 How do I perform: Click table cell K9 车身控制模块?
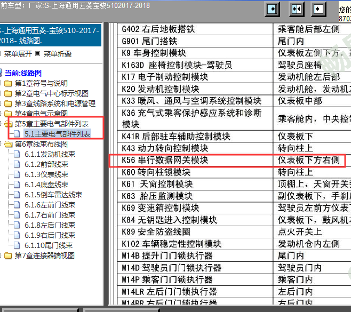click(195, 53)
